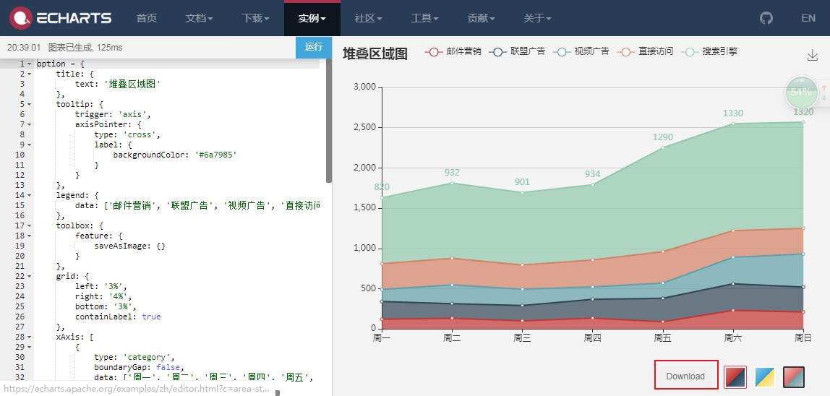Click the 901 data label
Image resolution: width=830 pixels, height=396 pixels.
(x=522, y=182)
